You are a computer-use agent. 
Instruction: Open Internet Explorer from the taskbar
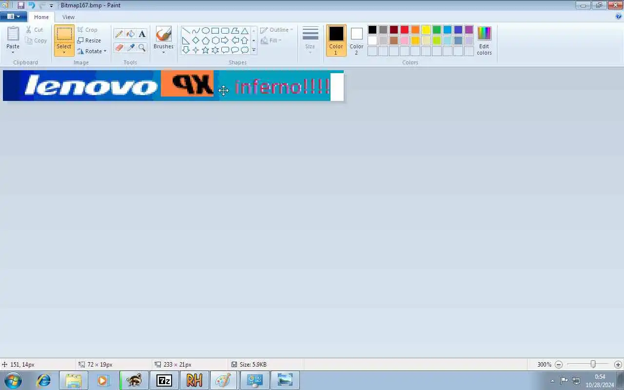pos(43,380)
